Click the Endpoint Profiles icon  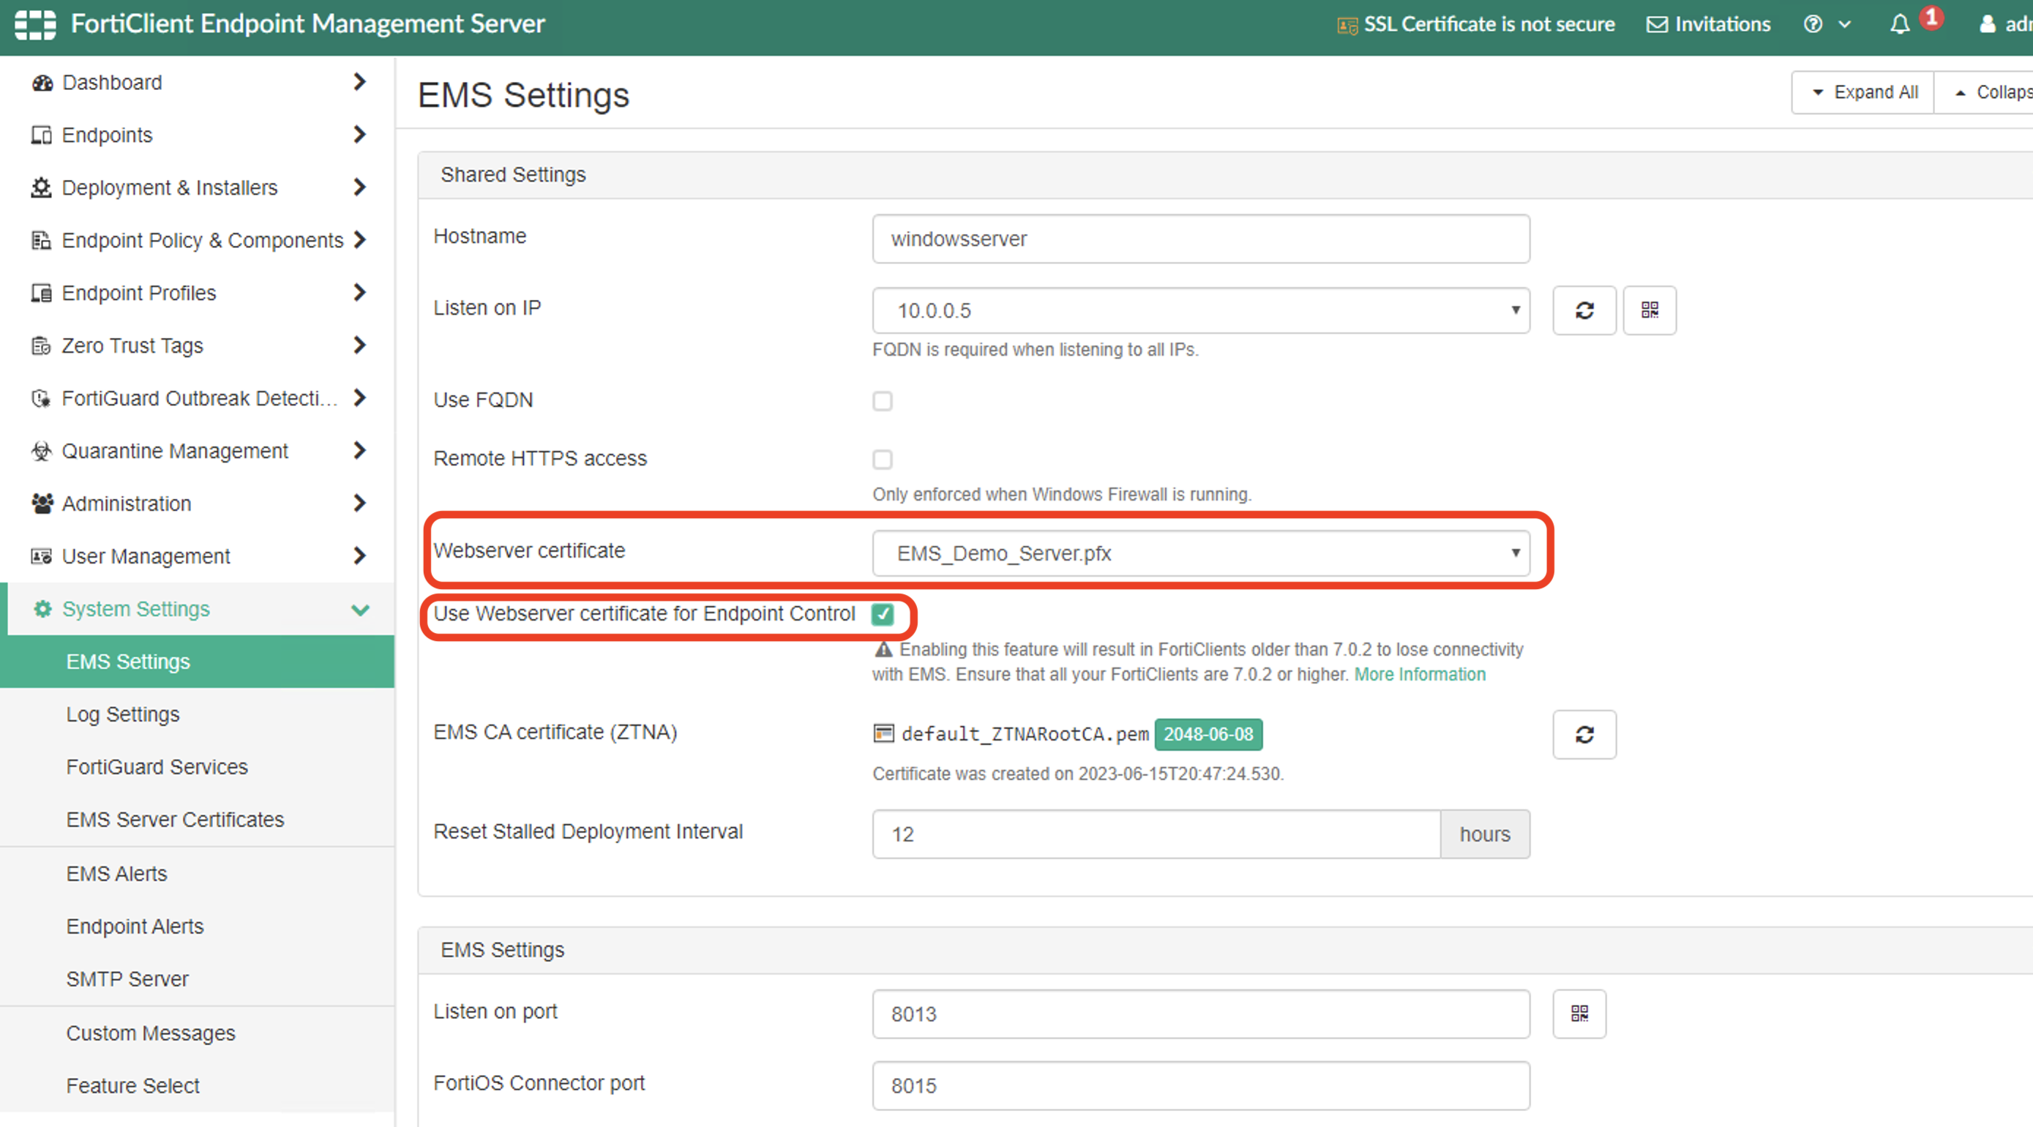pyautogui.click(x=41, y=293)
